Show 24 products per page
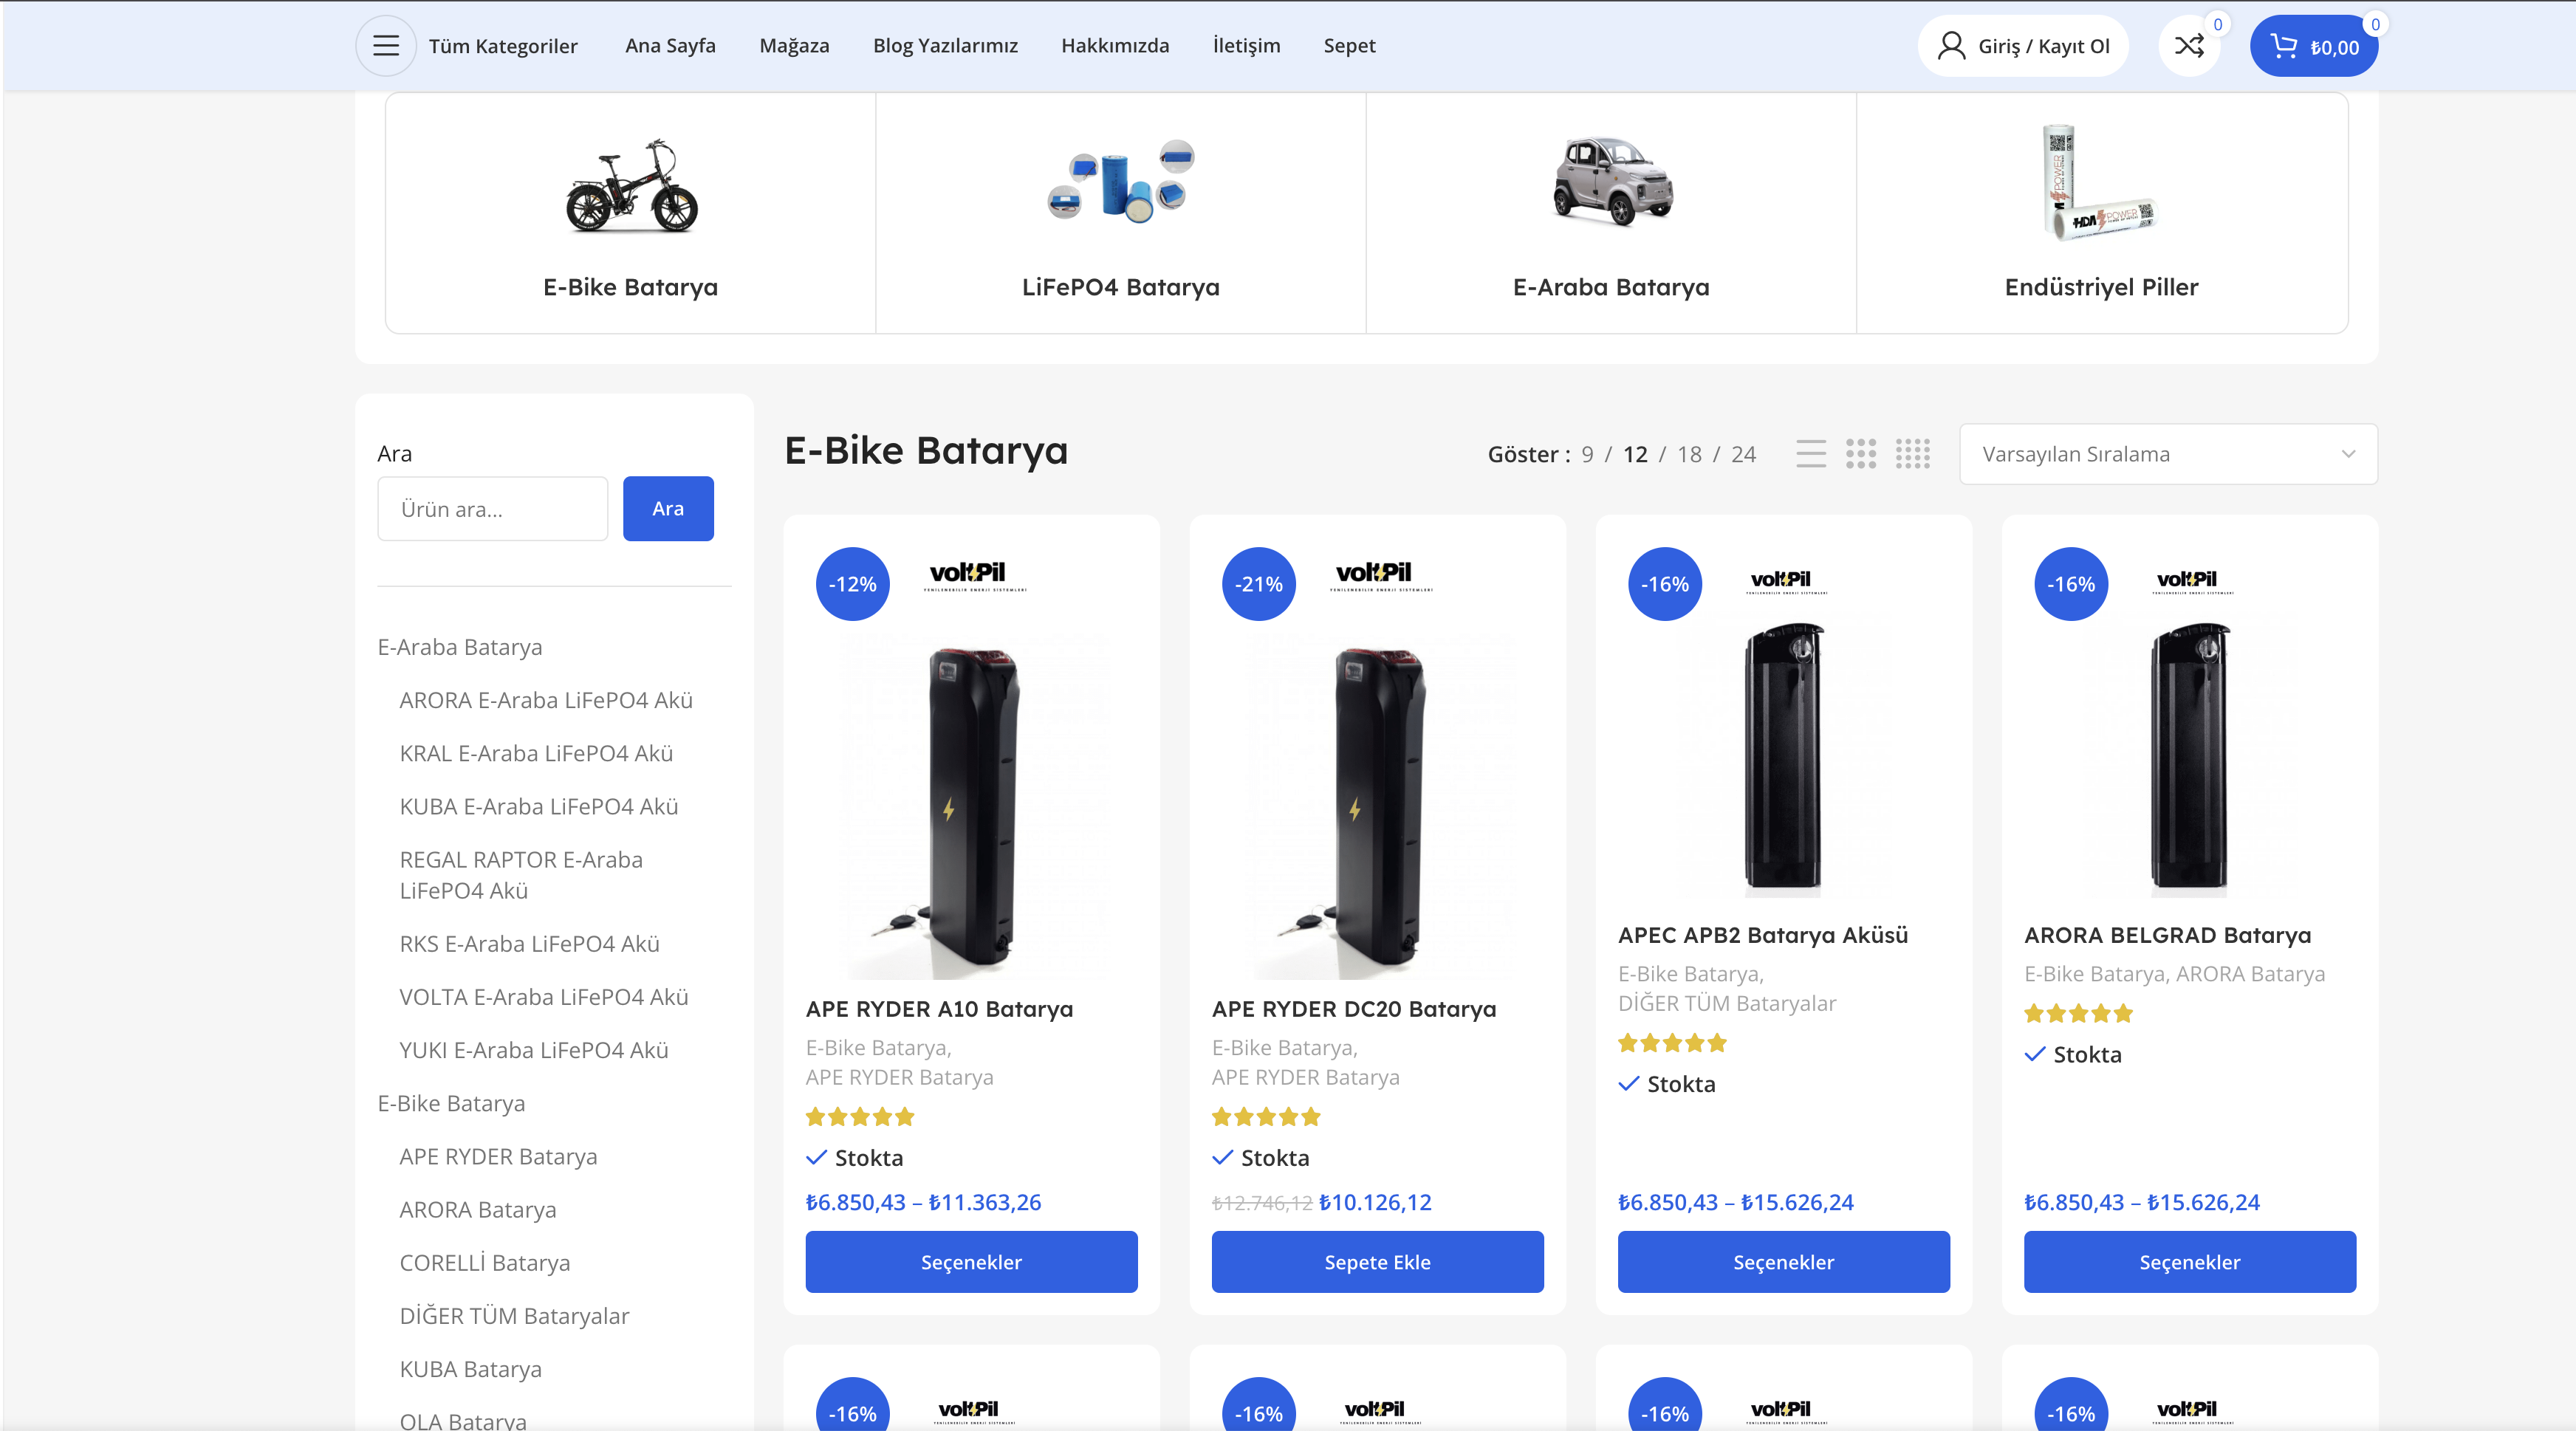The width and height of the screenshot is (2576, 1431). coord(1743,454)
